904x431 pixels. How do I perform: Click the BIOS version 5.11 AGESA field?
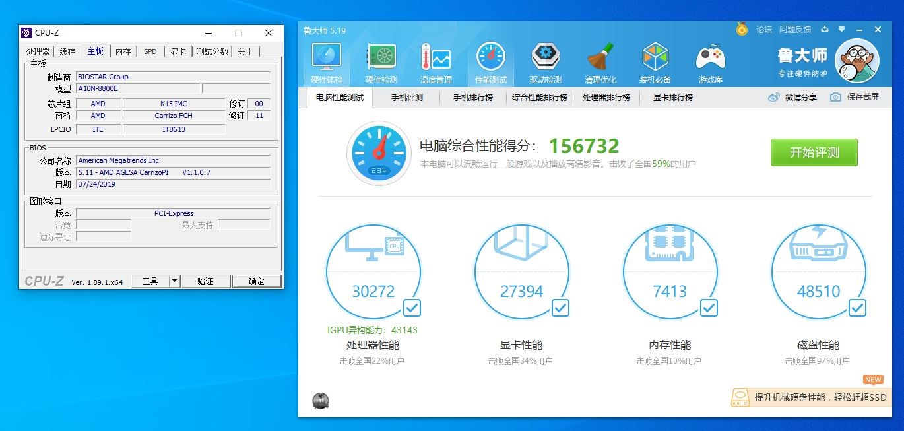tap(173, 172)
